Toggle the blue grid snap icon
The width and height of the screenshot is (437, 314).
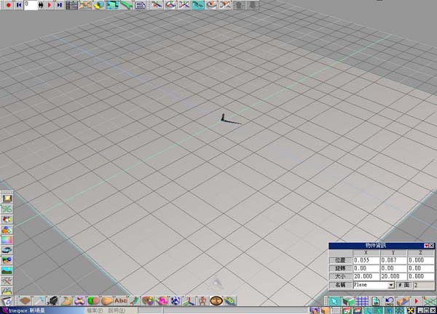361,302
